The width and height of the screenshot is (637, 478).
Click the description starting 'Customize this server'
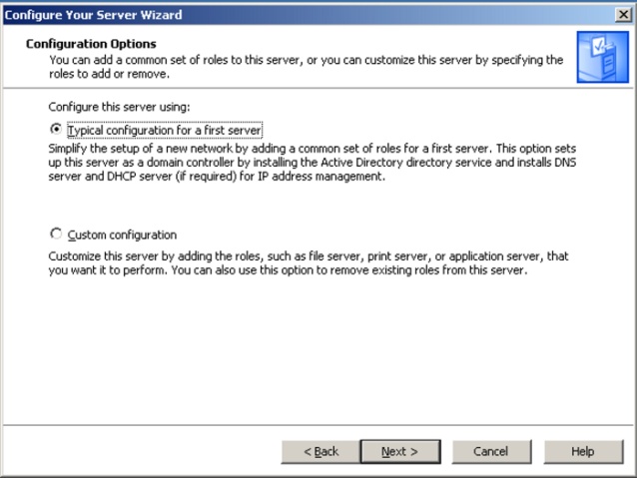pyautogui.click(x=309, y=263)
